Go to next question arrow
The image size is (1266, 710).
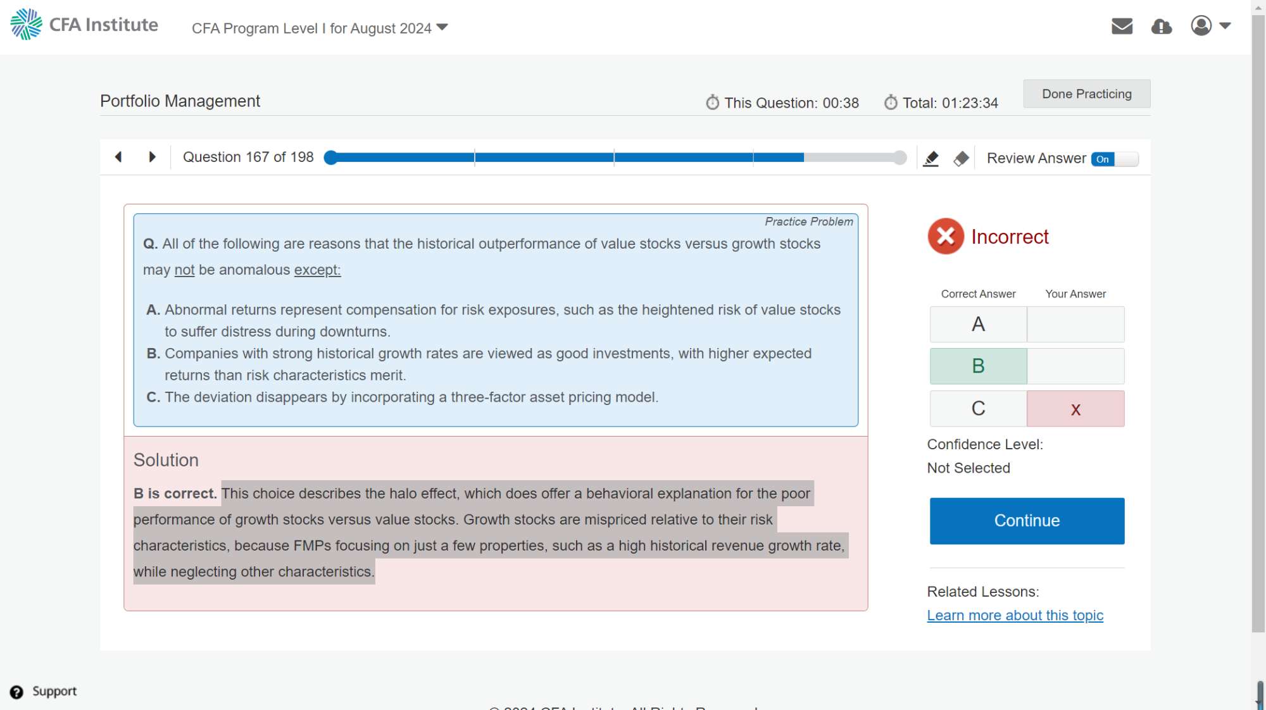click(152, 157)
